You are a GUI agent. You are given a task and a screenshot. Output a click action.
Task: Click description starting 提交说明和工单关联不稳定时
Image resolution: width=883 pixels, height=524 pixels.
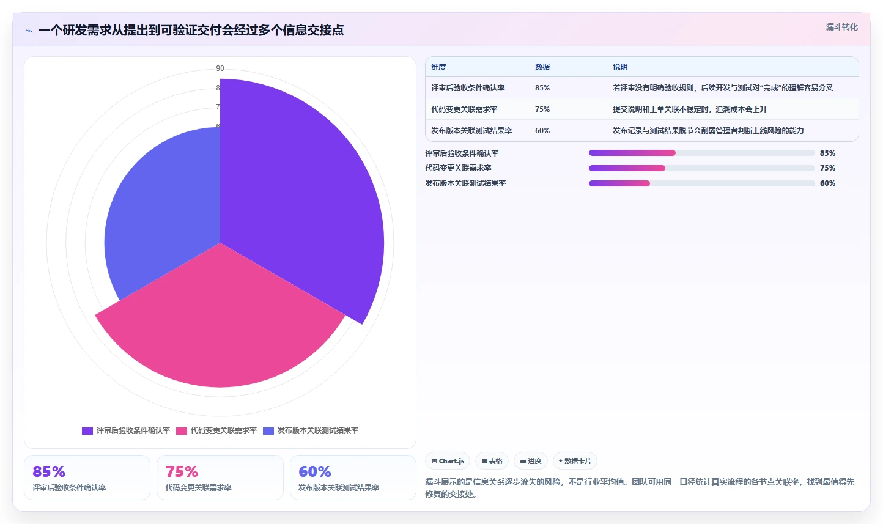[690, 109]
